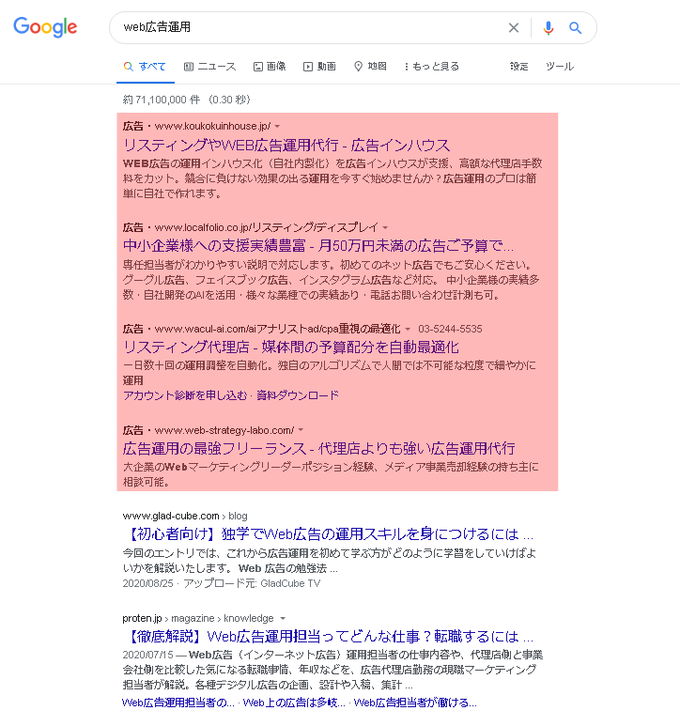Viewport: 680px width, 726px height.
Task: Click the Web広告担当者が働ける... sublink
Action: coord(415,703)
